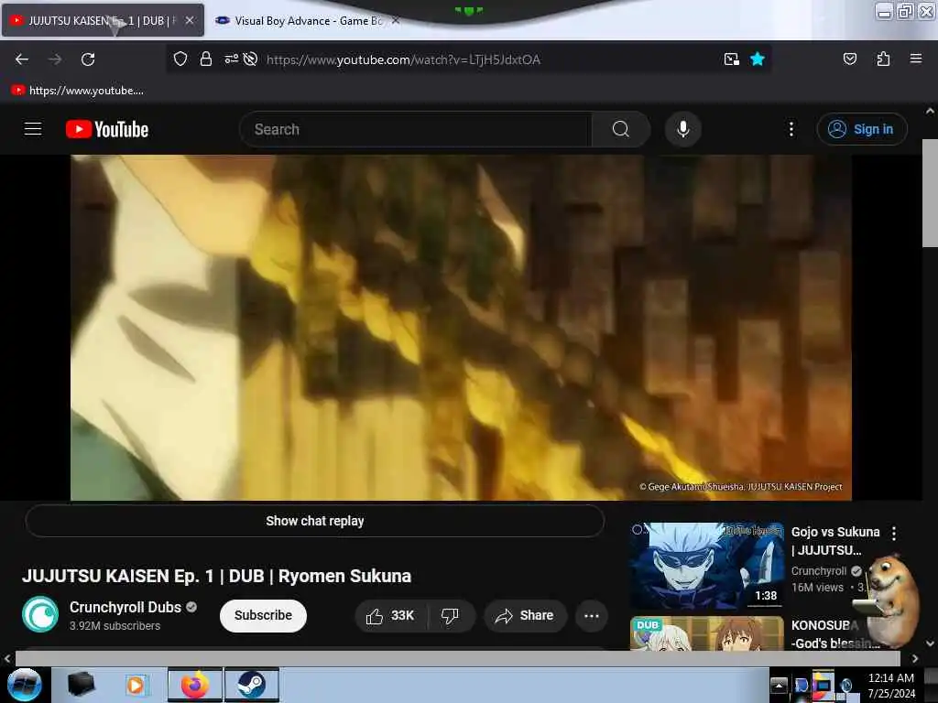Like the video with 33K likes

pyautogui.click(x=390, y=616)
